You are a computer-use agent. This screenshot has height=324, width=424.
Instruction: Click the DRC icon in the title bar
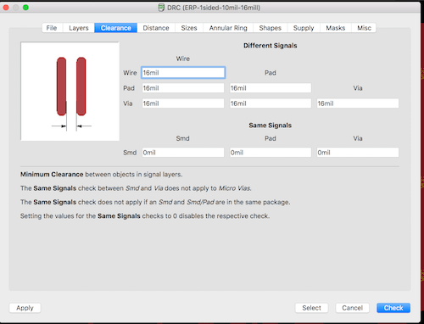click(161, 8)
